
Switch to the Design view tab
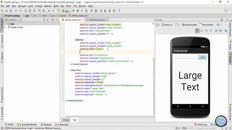click(66, 120)
